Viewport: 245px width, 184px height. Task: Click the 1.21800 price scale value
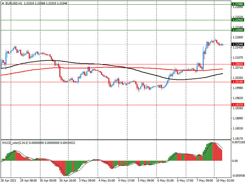tap(238, 37)
